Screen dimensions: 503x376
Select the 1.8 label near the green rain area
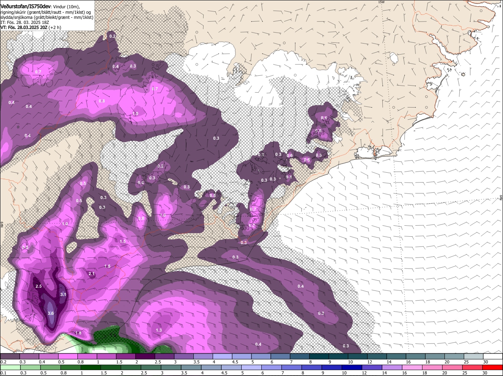click(x=78, y=333)
